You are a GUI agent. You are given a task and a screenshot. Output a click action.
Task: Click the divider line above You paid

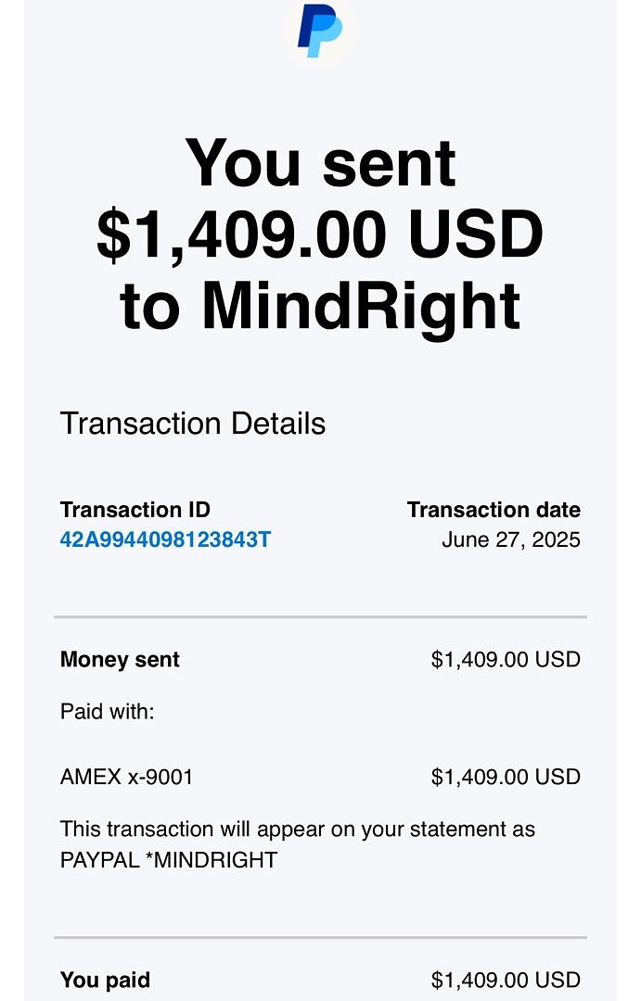point(320,938)
